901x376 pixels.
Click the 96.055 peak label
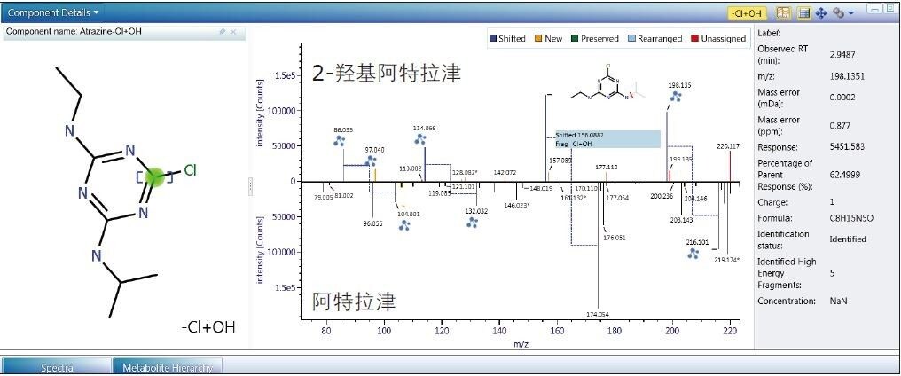click(373, 223)
